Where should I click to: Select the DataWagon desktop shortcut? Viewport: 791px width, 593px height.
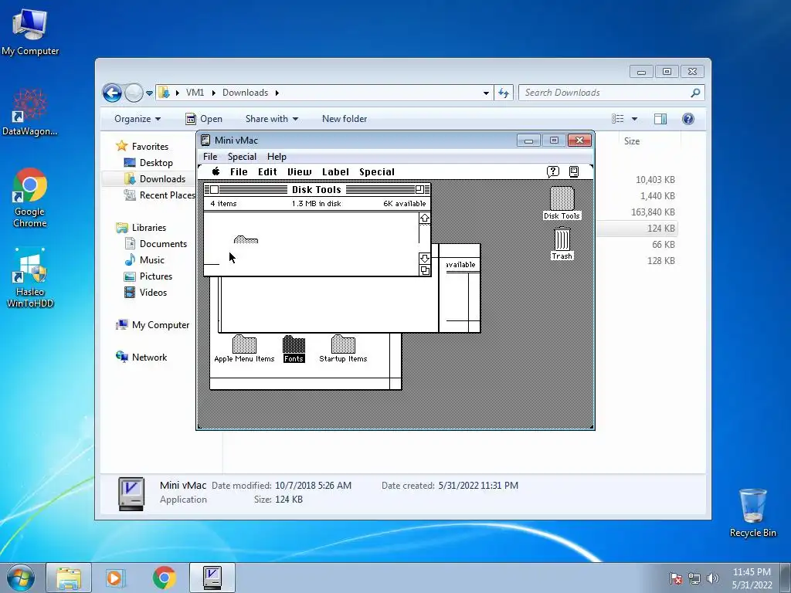[30, 112]
